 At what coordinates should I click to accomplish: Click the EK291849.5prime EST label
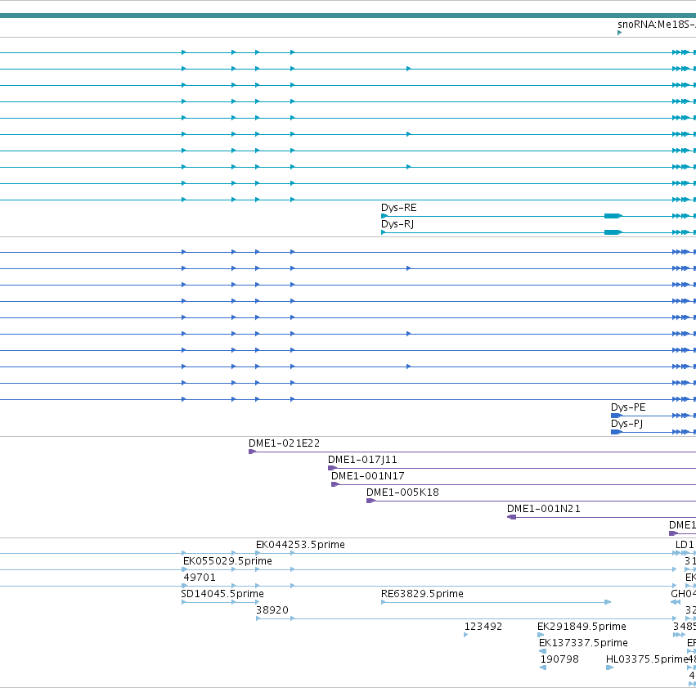[582, 627]
